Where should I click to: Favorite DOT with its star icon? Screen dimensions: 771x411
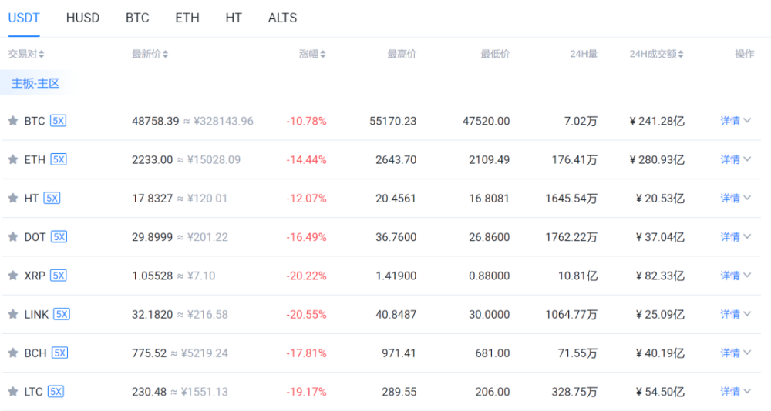[13, 237]
